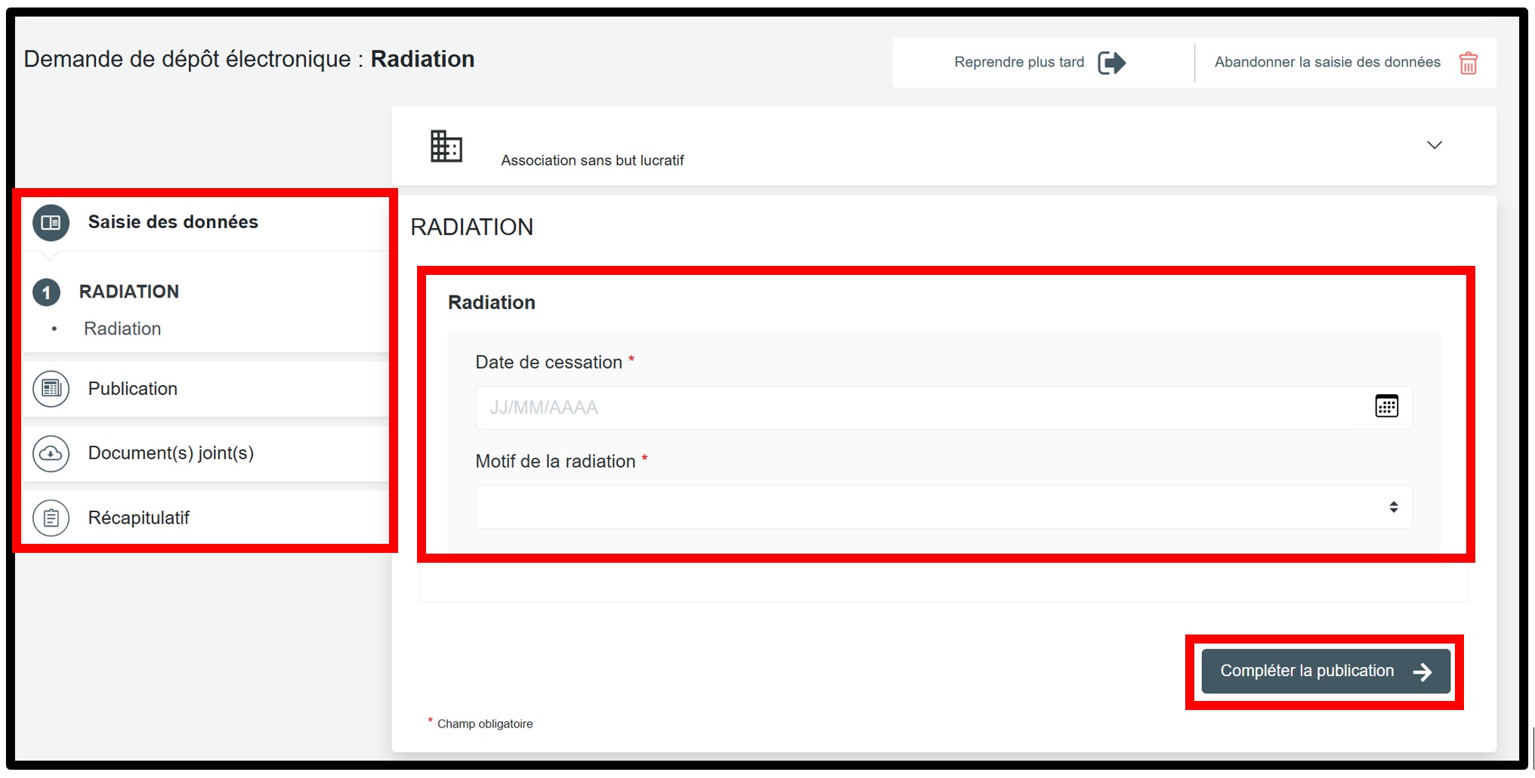Focus the Date de cessation input field
Viewport: 1535px width, 778px height.
(918, 408)
